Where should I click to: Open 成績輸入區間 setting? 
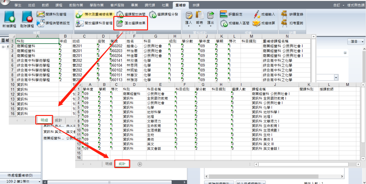tap(235, 23)
